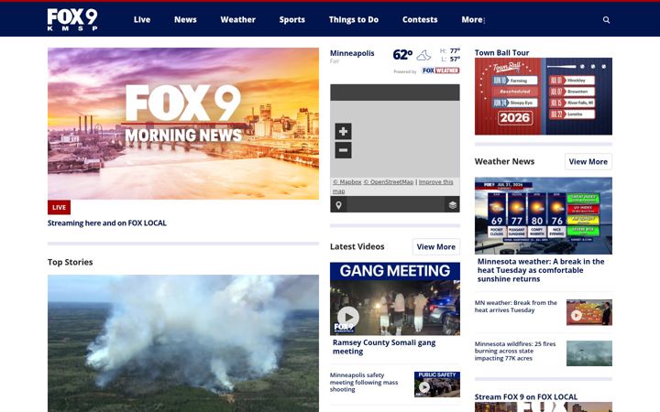Open Minnesota wildfires 25 fires headline

tap(515, 351)
